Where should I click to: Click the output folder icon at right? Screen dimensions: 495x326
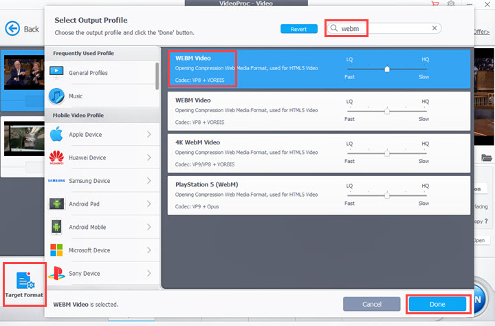[x=487, y=157]
